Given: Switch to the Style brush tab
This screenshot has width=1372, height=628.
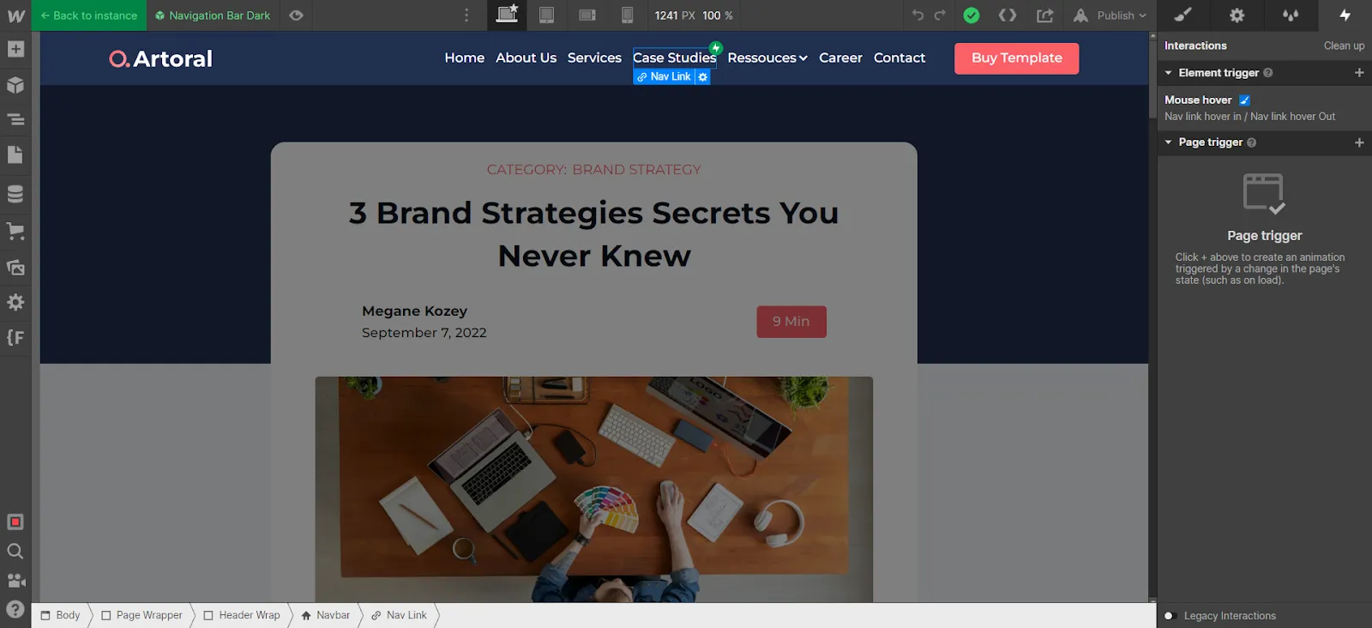Looking at the screenshot, I should [x=1183, y=15].
